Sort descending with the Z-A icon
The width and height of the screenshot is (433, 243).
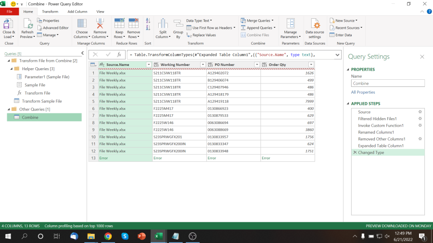[148, 28]
